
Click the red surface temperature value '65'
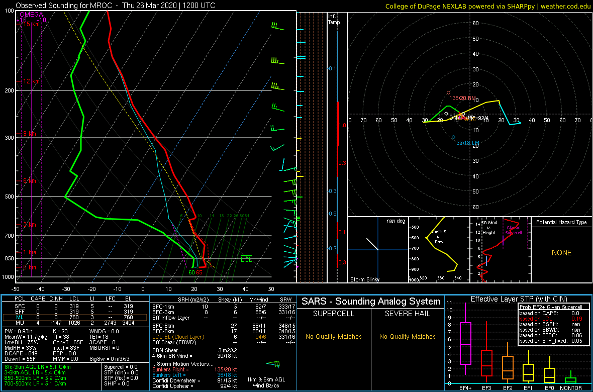(x=199, y=272)
